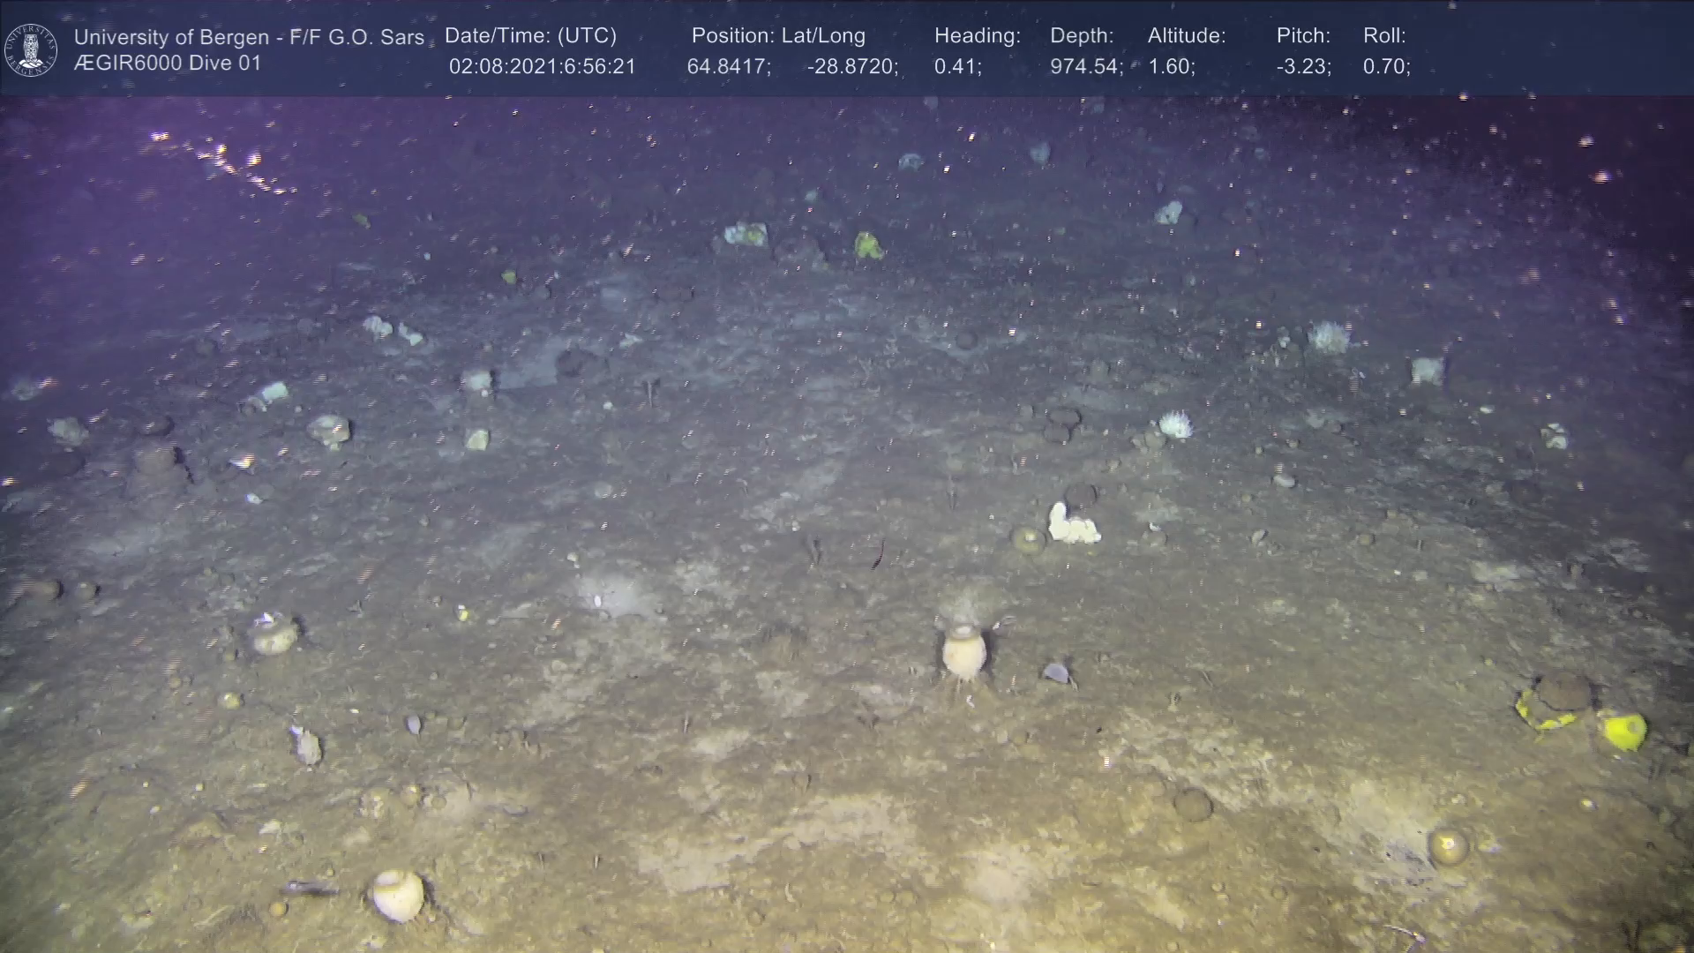Viewport: 1694px width, 953px height.
Task: Select the ÆGIR6000 Dive 01 label
Action: pyautogui.click(x=168, y=64)
